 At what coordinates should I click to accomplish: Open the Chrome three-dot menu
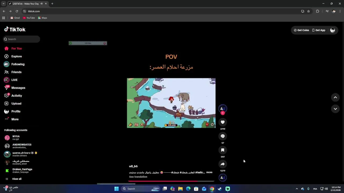click(340, 11)
